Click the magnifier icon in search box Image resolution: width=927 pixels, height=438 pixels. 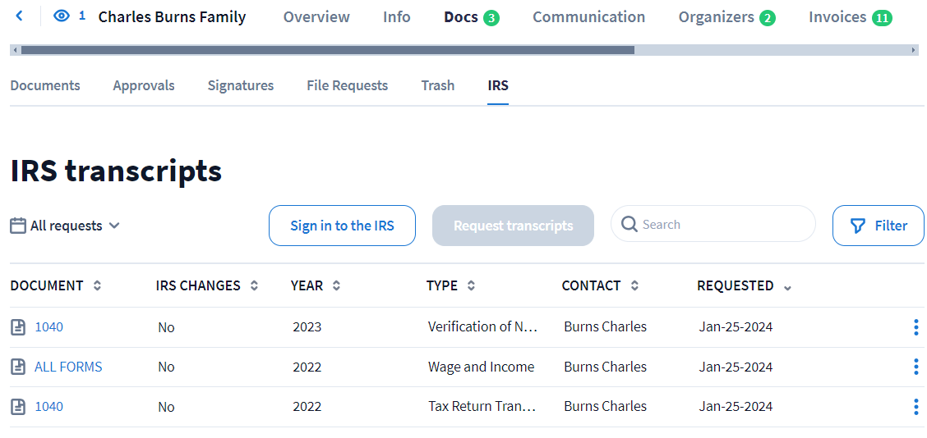point(630,225)
